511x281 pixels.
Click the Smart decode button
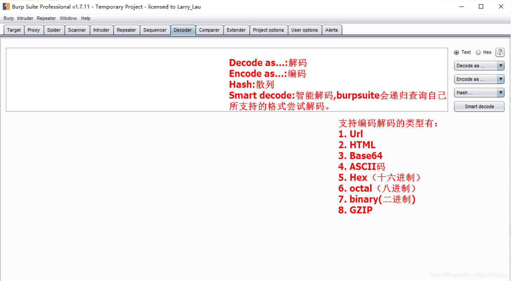pyautogui.click(x=479, y=106)
